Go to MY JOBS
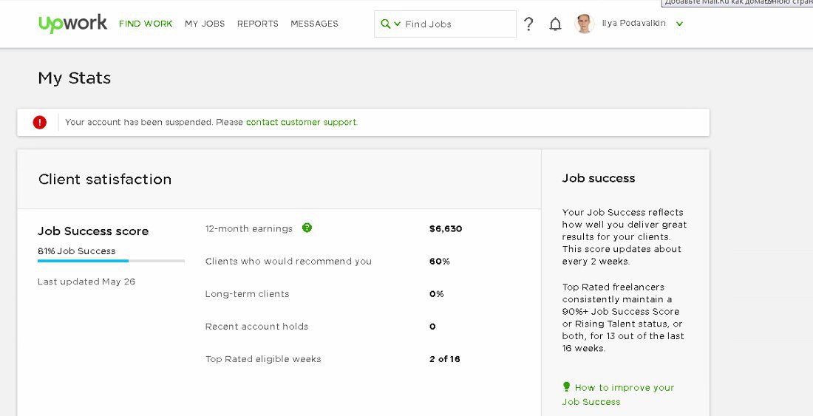This screenshot has height=416, width=813. [x=205, y=24]
